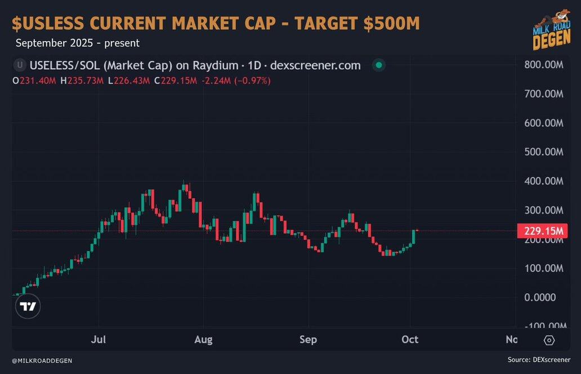This screenshot has width=581, height=374.
Task: Open chart settings gear icon
Action: 549,340
